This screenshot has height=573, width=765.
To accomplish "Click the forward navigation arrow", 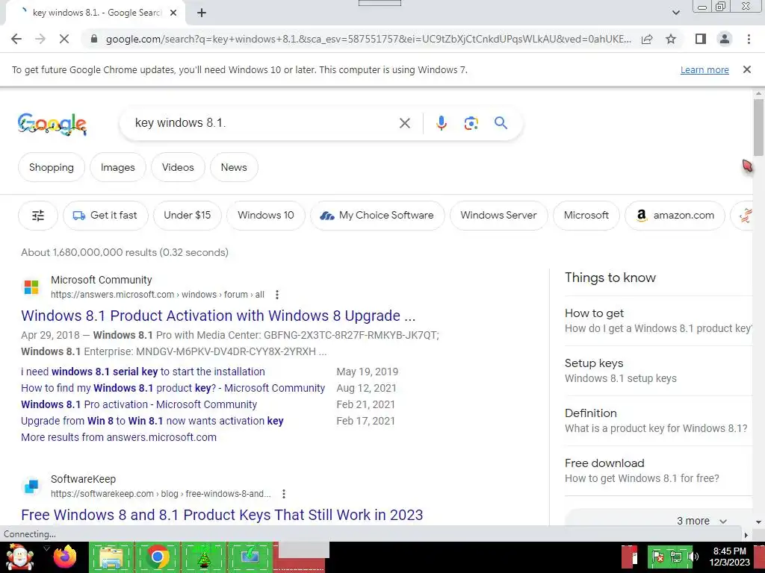I will tap(40, 39).
